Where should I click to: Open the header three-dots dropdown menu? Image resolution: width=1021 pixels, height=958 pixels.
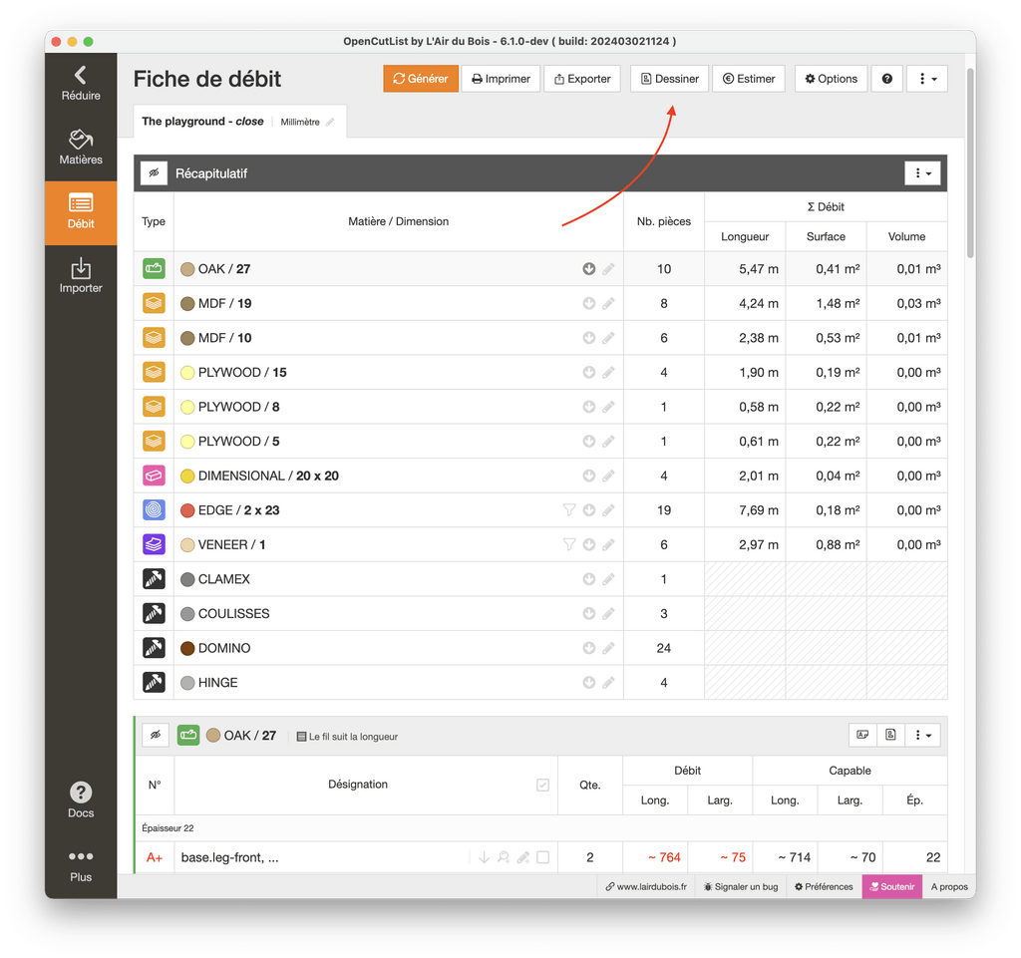pyautogui.click(x=927, y=79)
